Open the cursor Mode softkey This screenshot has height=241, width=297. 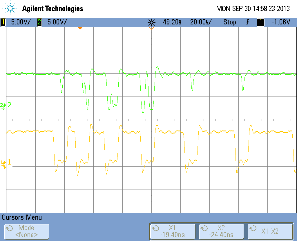coord(26,231)
